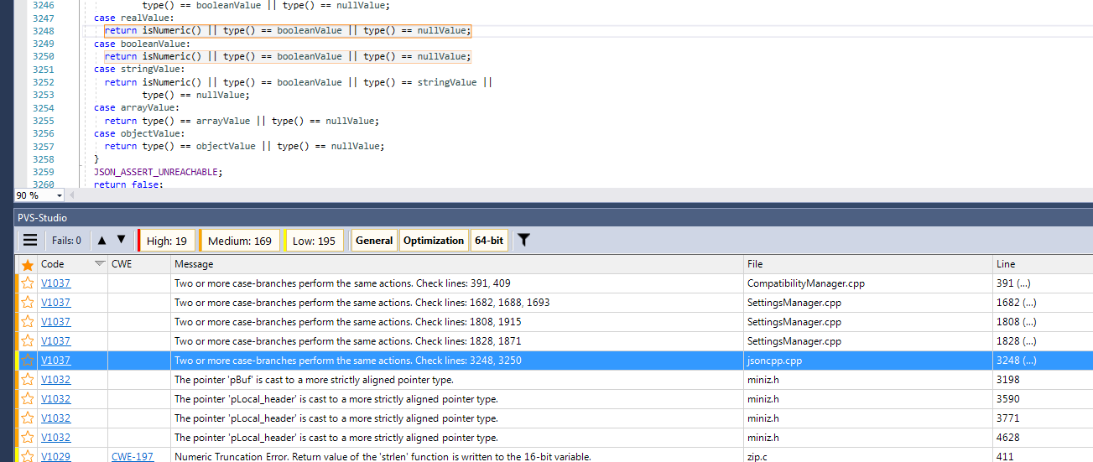Open the PVS-Studio hamburger menu

30,241
